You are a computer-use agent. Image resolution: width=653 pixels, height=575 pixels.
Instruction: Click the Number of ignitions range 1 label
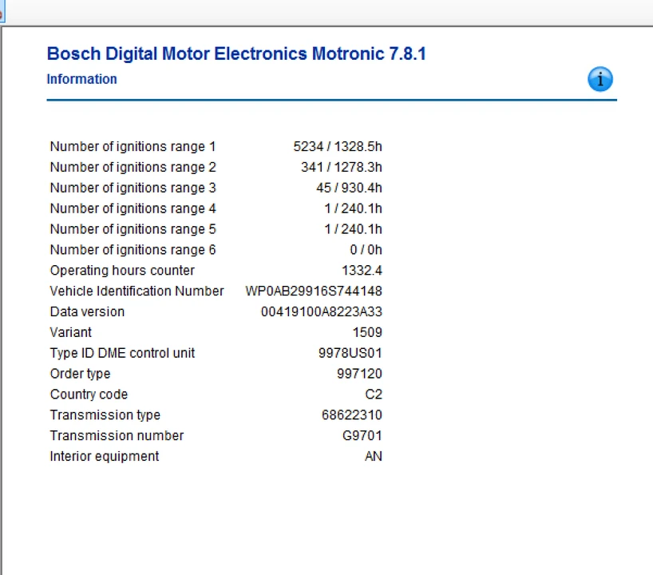(133, 147)
